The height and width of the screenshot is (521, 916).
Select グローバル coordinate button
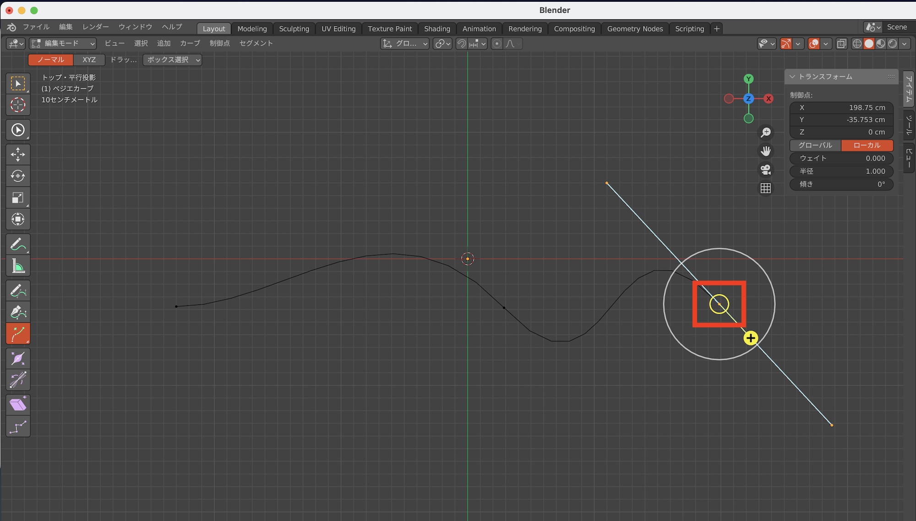pos(815,145)
